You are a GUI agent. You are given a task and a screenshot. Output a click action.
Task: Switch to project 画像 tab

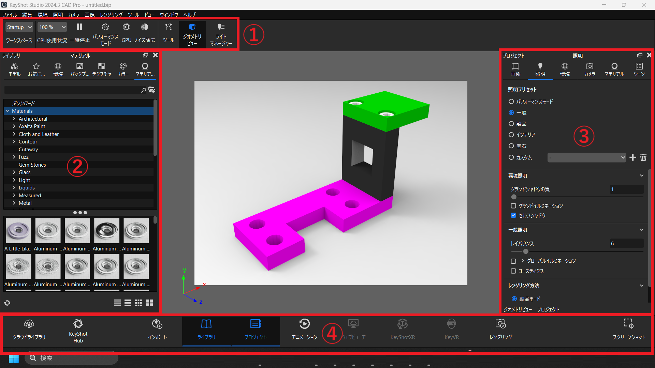pyautogui.click(x=515, y=70)
